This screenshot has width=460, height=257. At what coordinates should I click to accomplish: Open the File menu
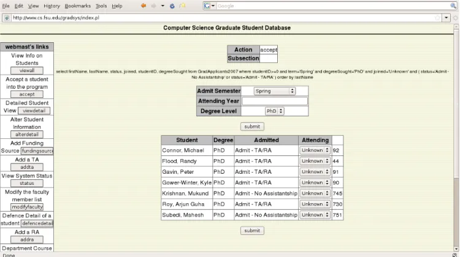coord(6,6)
